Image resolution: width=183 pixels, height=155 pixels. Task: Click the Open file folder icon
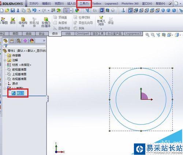point(7,10)
